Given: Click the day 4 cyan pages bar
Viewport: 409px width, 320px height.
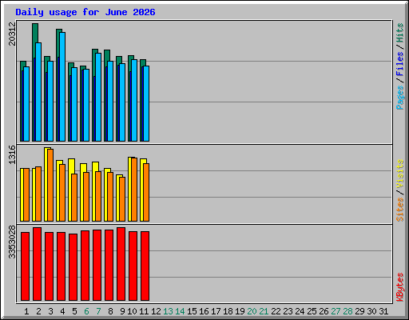Looking at the screenshot, I should (62, 87).
